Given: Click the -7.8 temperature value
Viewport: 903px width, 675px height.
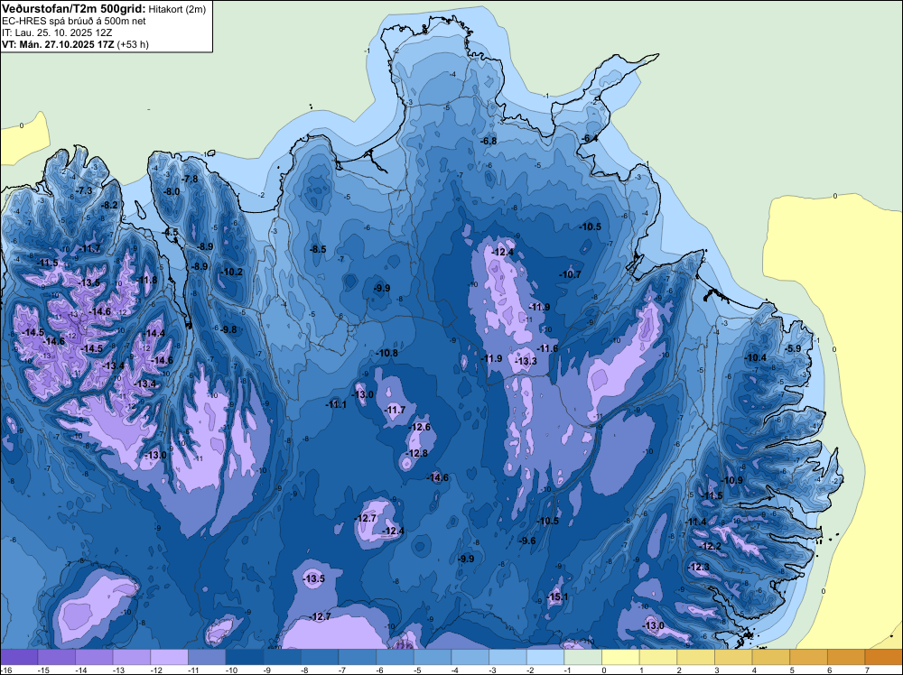Looking at the screenshot, I should click(x=190, y=179).
